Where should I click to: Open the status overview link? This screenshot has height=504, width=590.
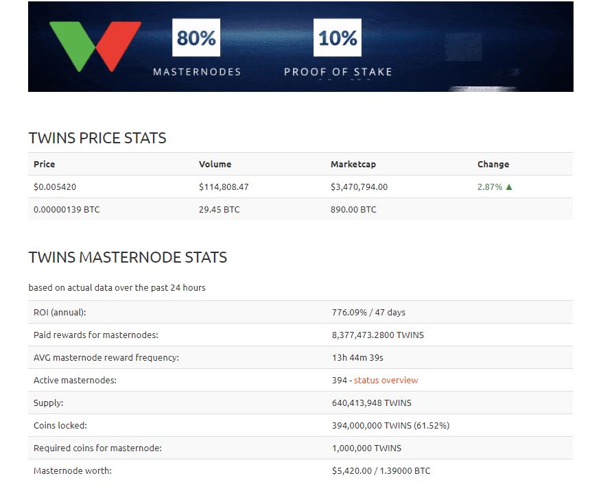pos(386,380)
